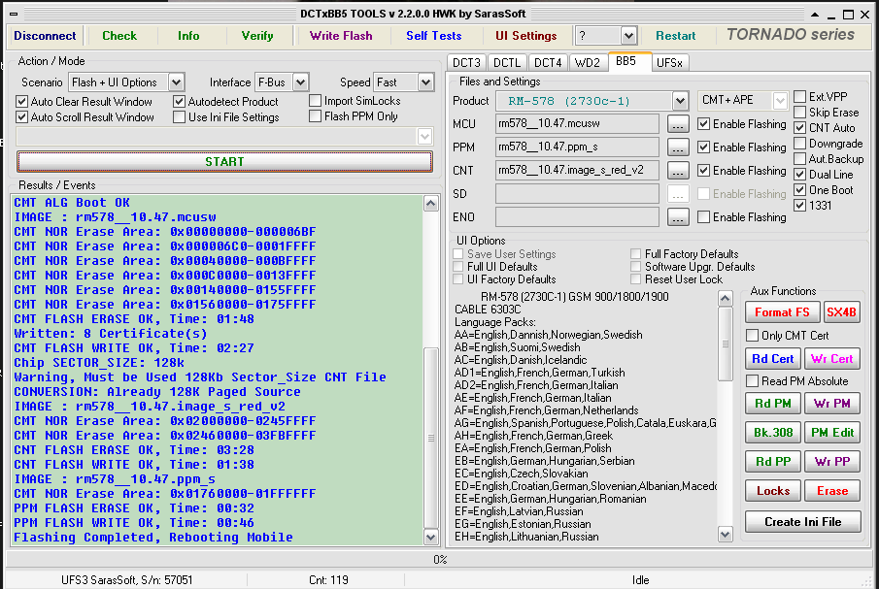Open the ENO file browse button
879x589 pixels.
678,216
